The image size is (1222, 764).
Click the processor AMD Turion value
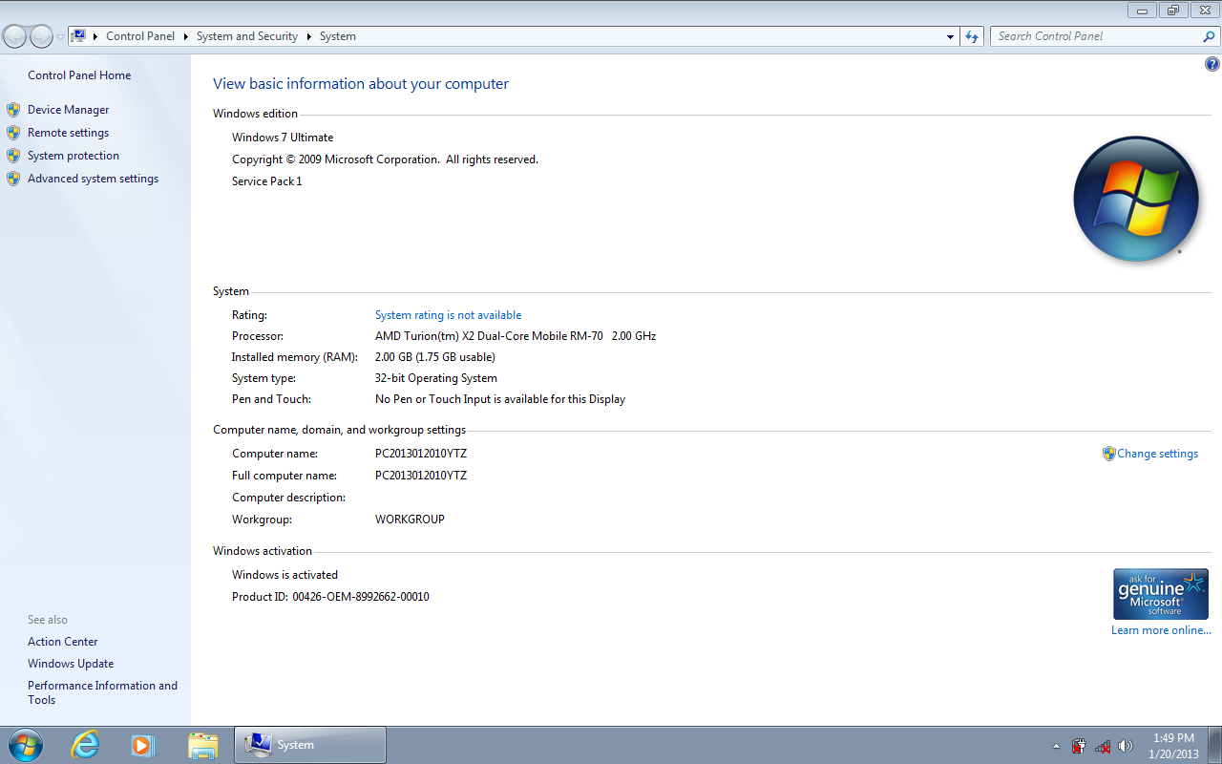[x=516, y=336]
